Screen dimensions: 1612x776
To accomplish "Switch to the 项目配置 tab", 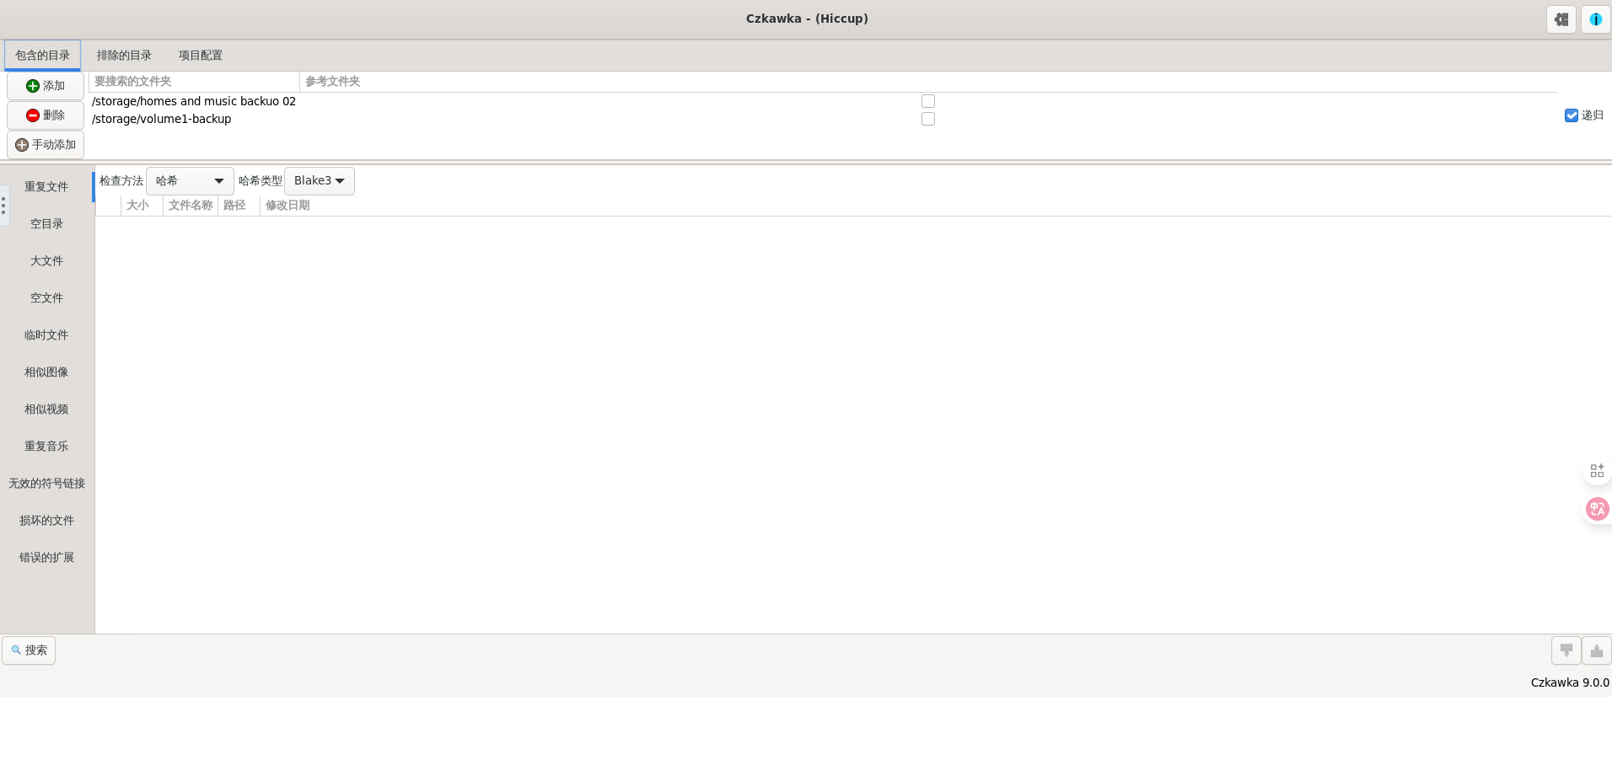I will (x=201, y=56).
